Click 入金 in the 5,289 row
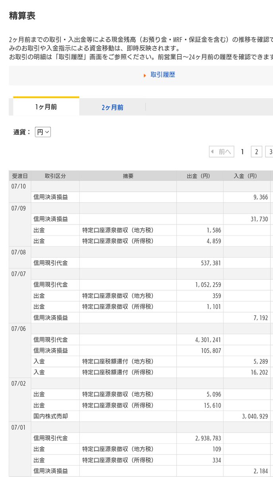The image size is (273, 477). click(x=39, y=361)
